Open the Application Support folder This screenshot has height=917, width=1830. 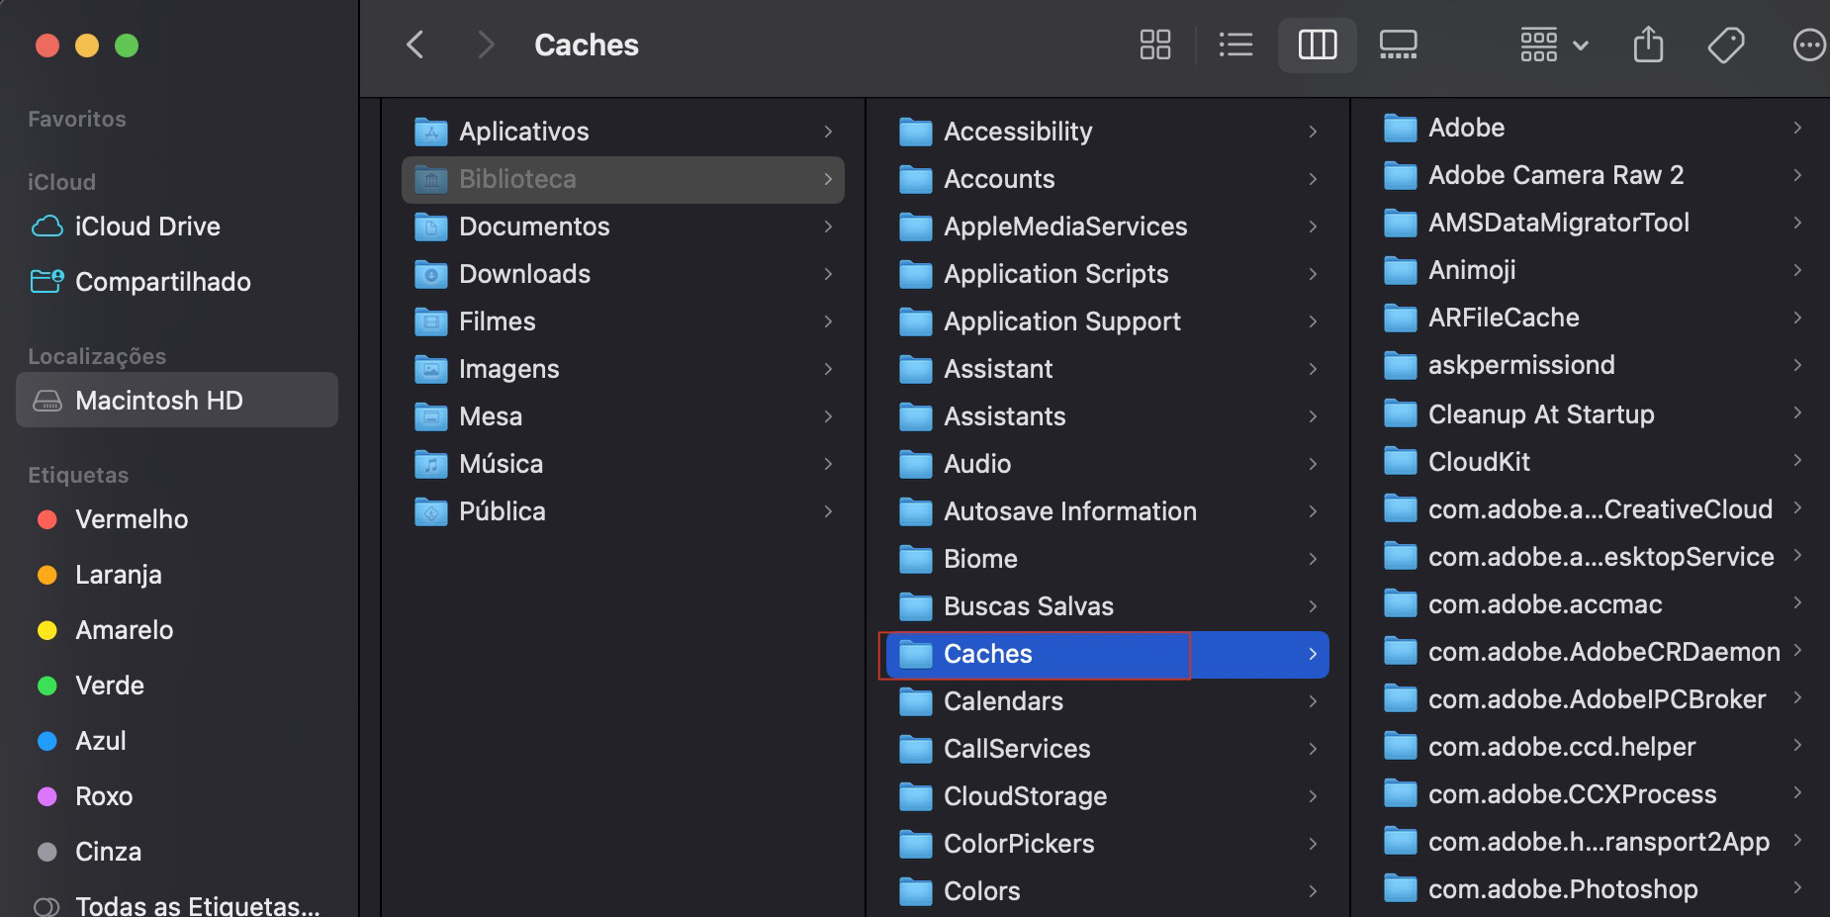(1062, 321)
